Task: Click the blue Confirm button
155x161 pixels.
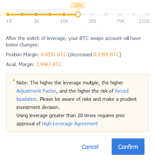Action: click(x=128, y=147)
